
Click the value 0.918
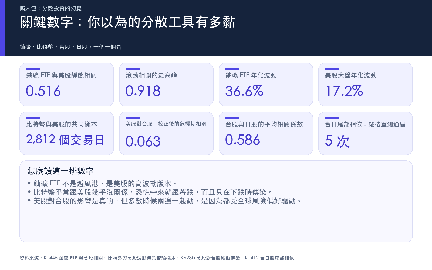tap(143, 91)
